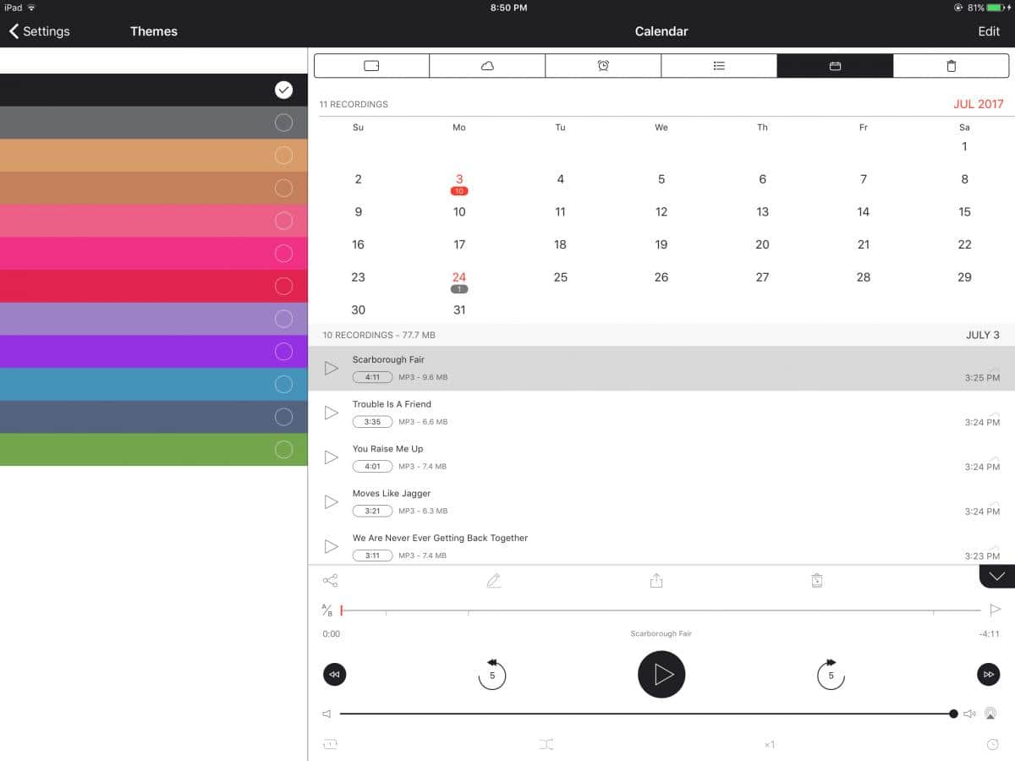This screenshot has height=761, width=1015.
Task: Open the list view tab
Action: point(719,66)
